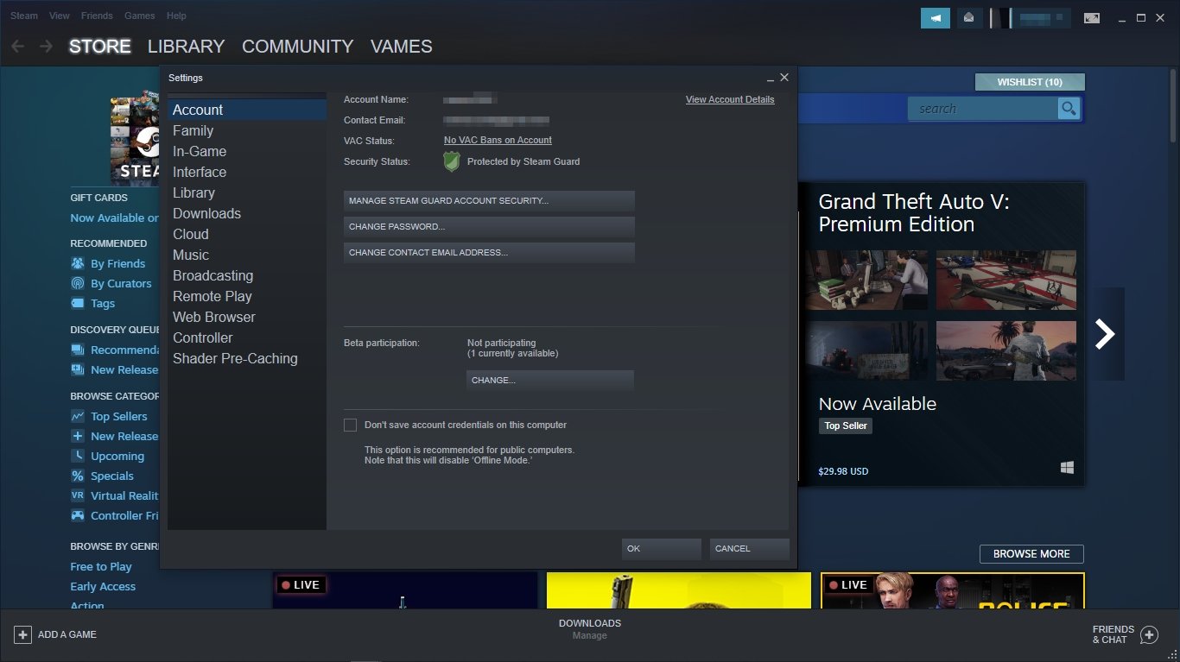
Task: Click the Top Sellers chart icon
Action: [77, 416]
